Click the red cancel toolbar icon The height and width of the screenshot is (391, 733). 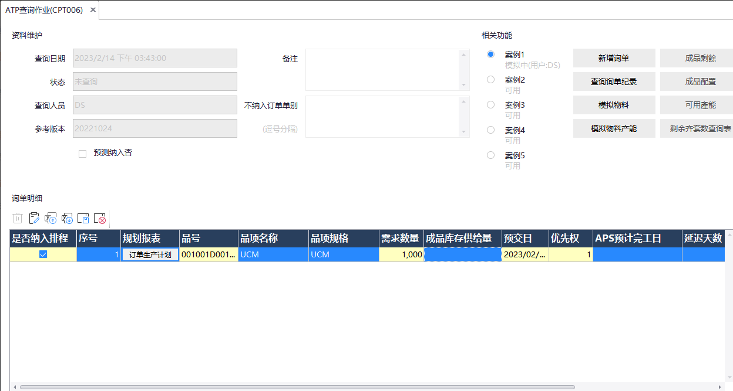pyautogui.click(x=100, y=219)
